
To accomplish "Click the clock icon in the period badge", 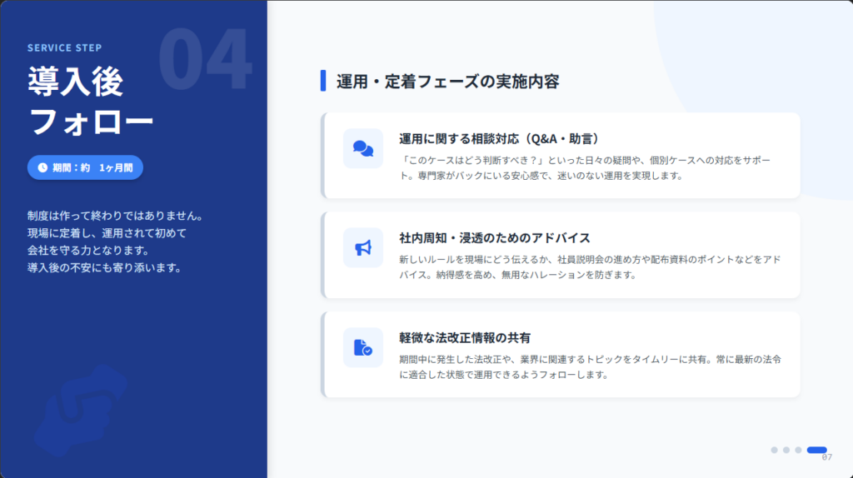I will pyautogui.click(x=42, y=167).
